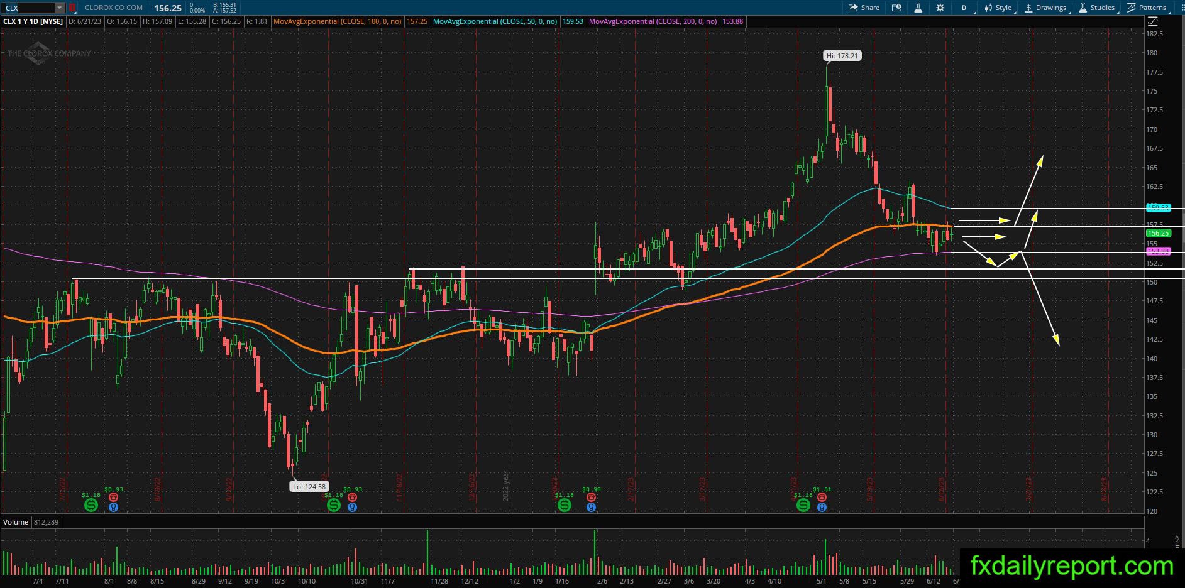Screen dimensions: 1185x588
Task: Open chart settings gear icon
Action: click(x=940, y=8)
